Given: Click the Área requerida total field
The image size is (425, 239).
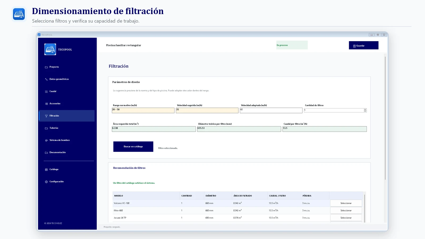Looking at the screenshot, I should click(x=154, y=129).
